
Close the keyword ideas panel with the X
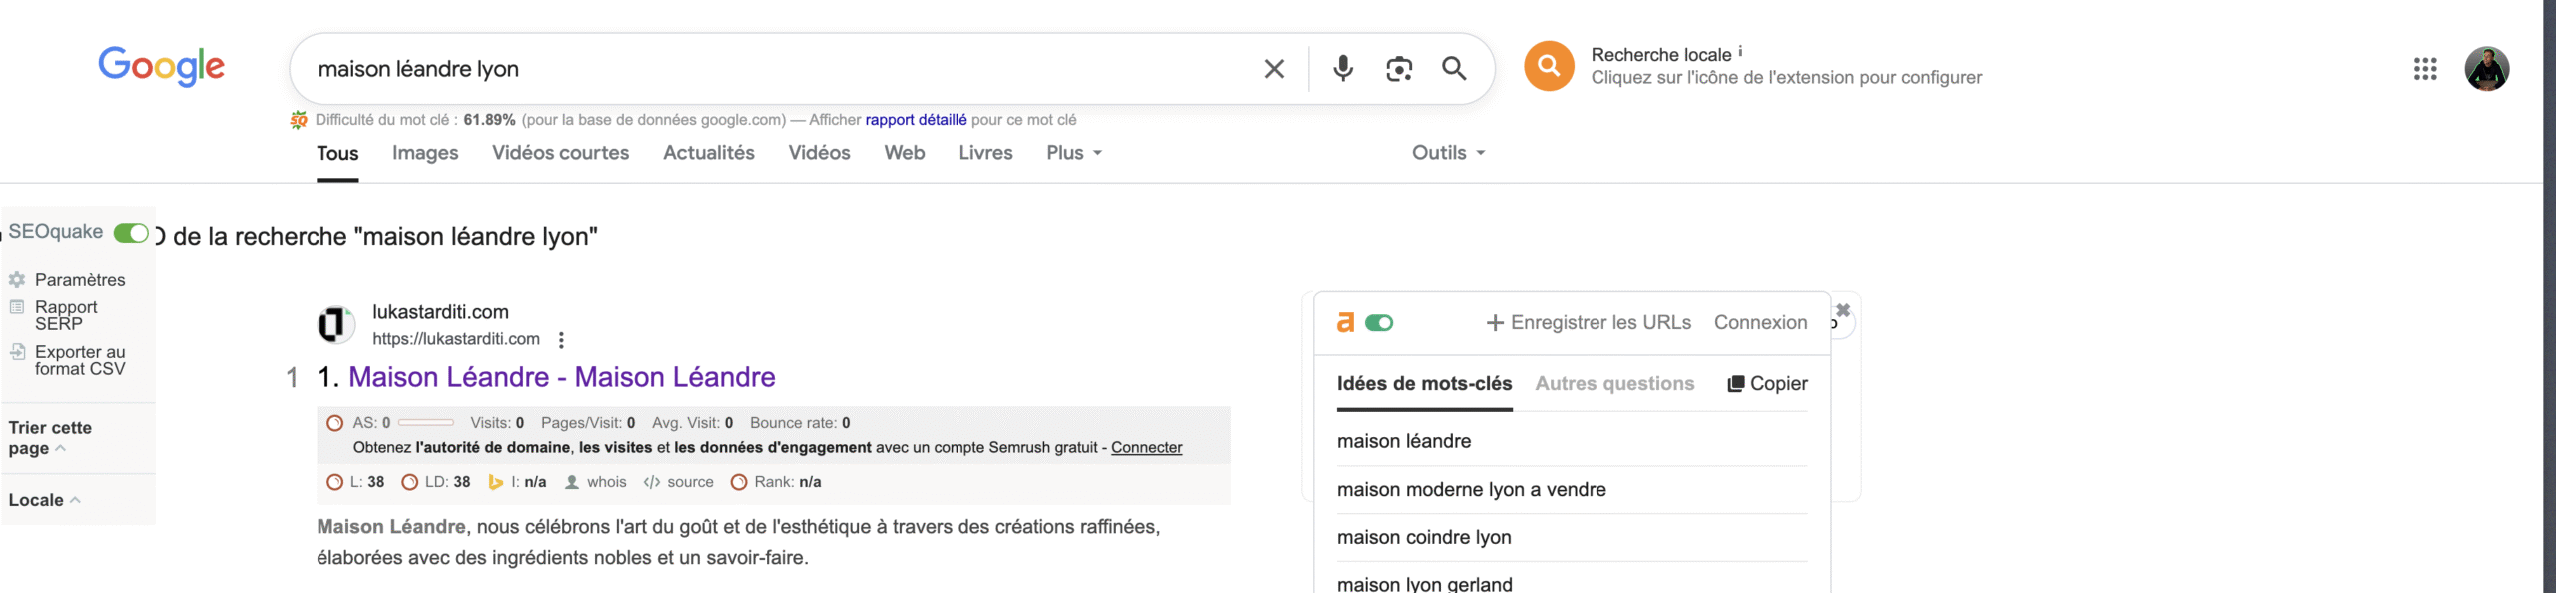1843,310
